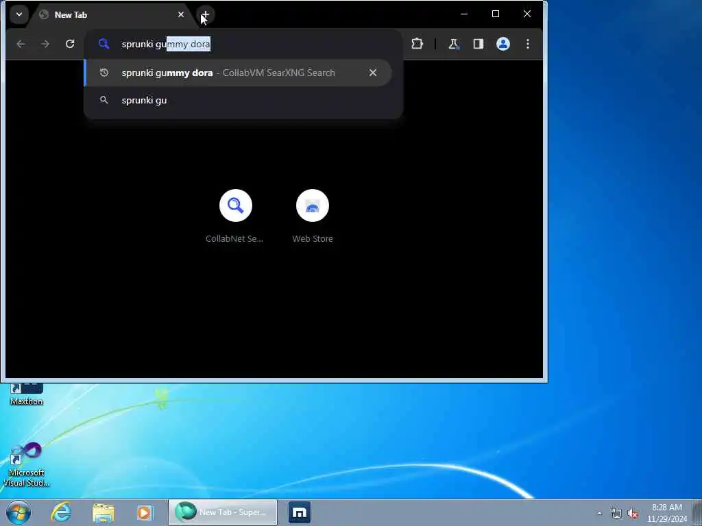Open Maxthon from the taskbar

(300, 512)
